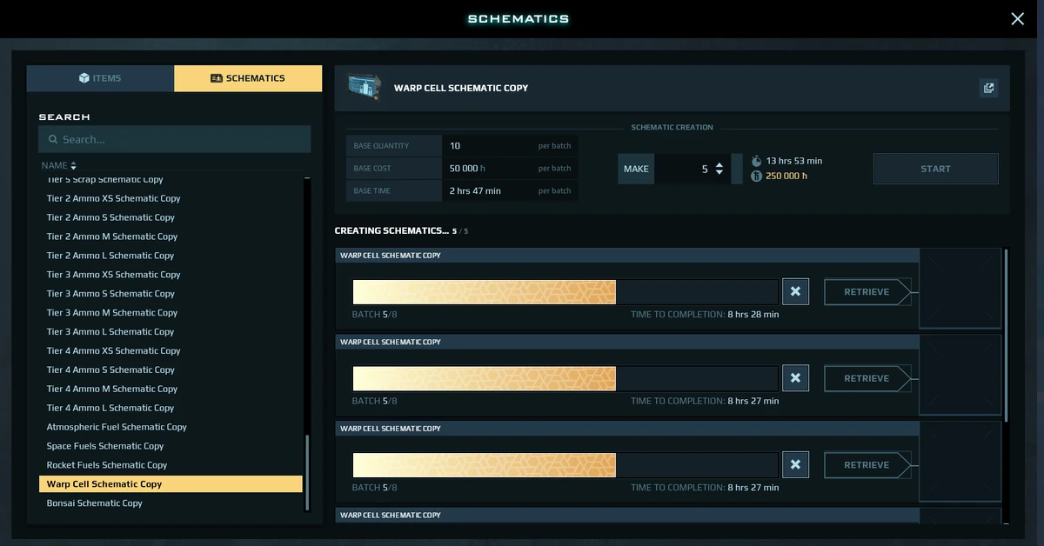Click the Warp Cell schematic thumbnail icon
This screenshot has width=1044, height=546.
pos(365,87)
